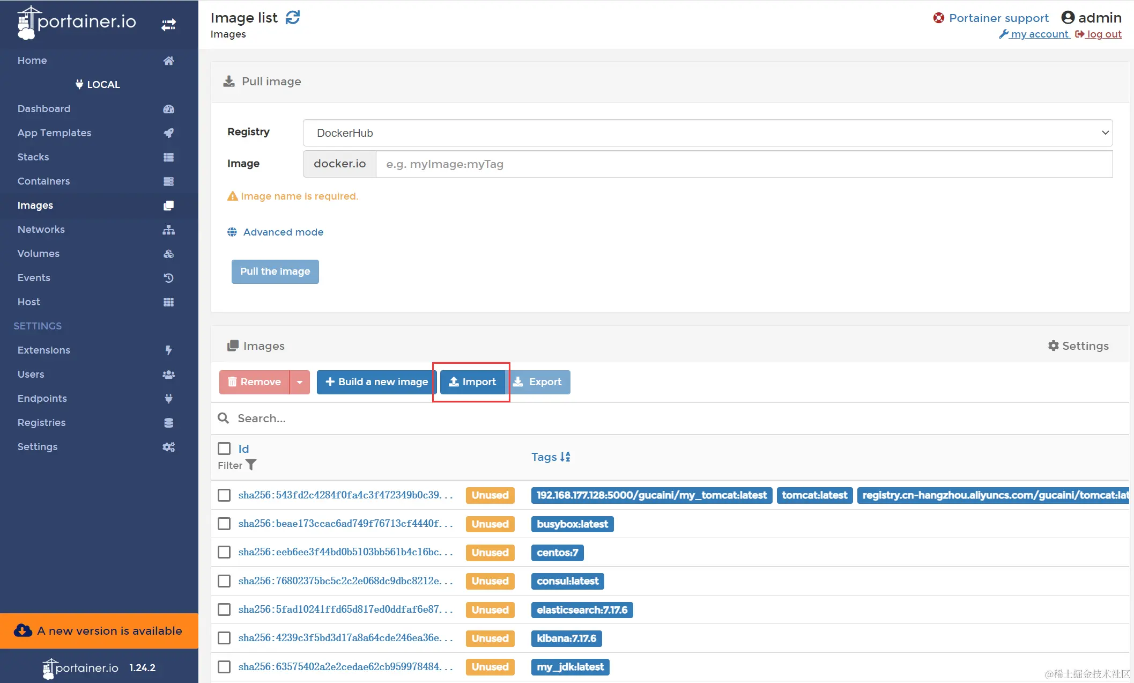The image size is (1134, 683).
Task: Tick the select-all checkbox next to Id
Action: coord(224,449)
